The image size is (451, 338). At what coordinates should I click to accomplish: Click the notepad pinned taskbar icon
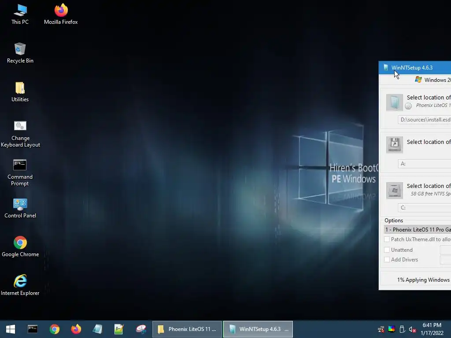[x=119, y=329]
